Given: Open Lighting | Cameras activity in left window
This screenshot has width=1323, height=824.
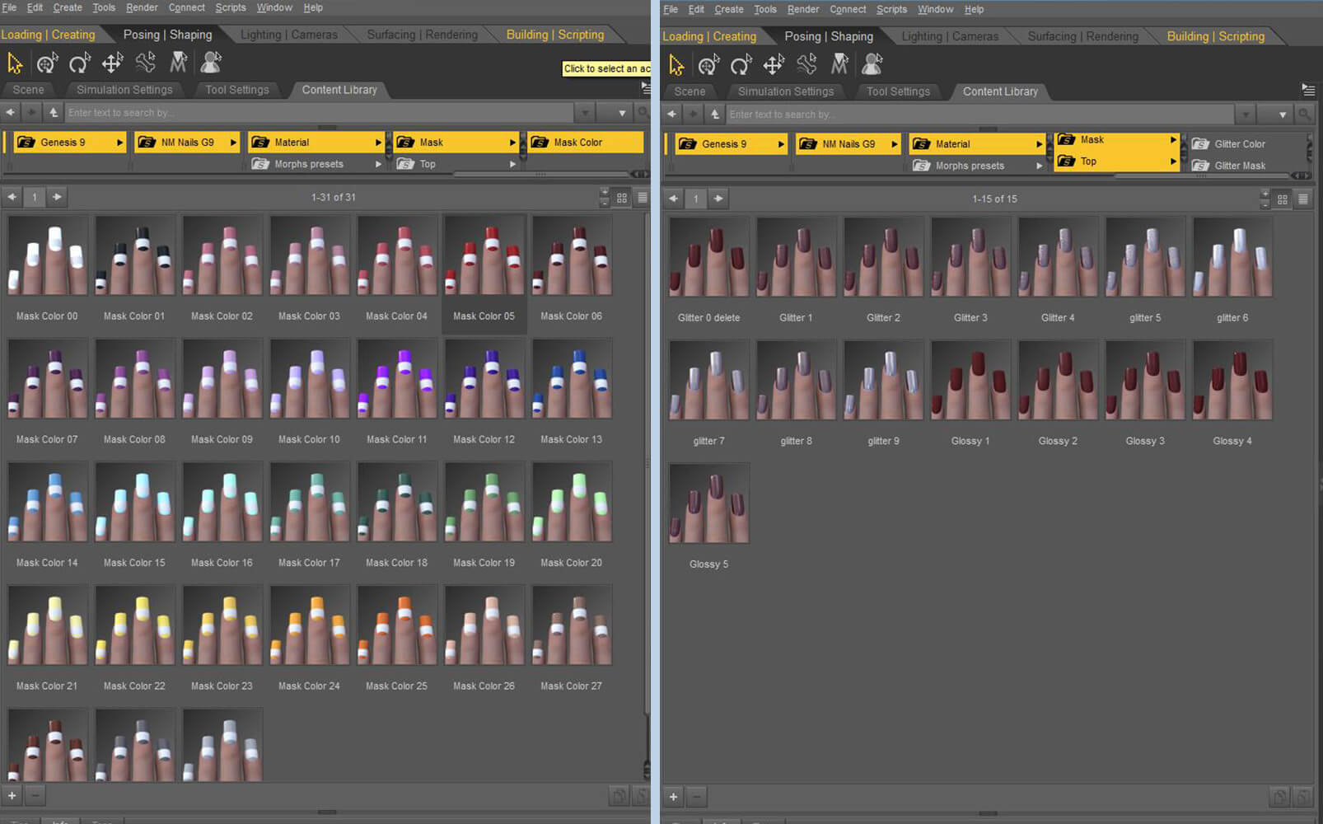Looking at the screenshot, I should (x=288, y=35).
